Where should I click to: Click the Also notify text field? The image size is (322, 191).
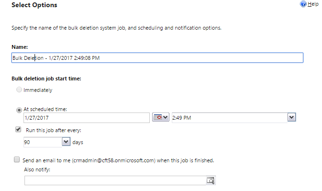pyautogui.click(x=115, y=180)
